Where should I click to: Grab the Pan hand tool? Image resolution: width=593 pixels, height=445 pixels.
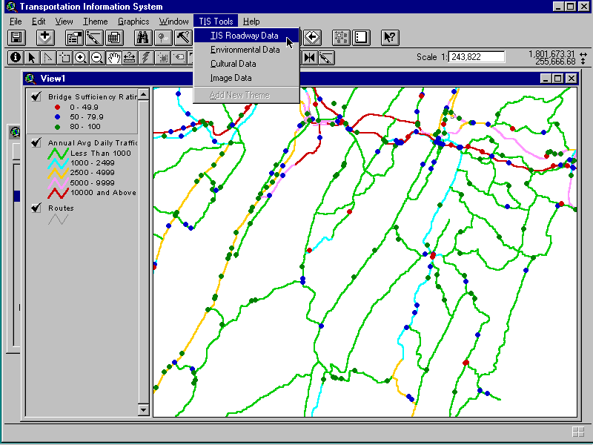point(113,57)
